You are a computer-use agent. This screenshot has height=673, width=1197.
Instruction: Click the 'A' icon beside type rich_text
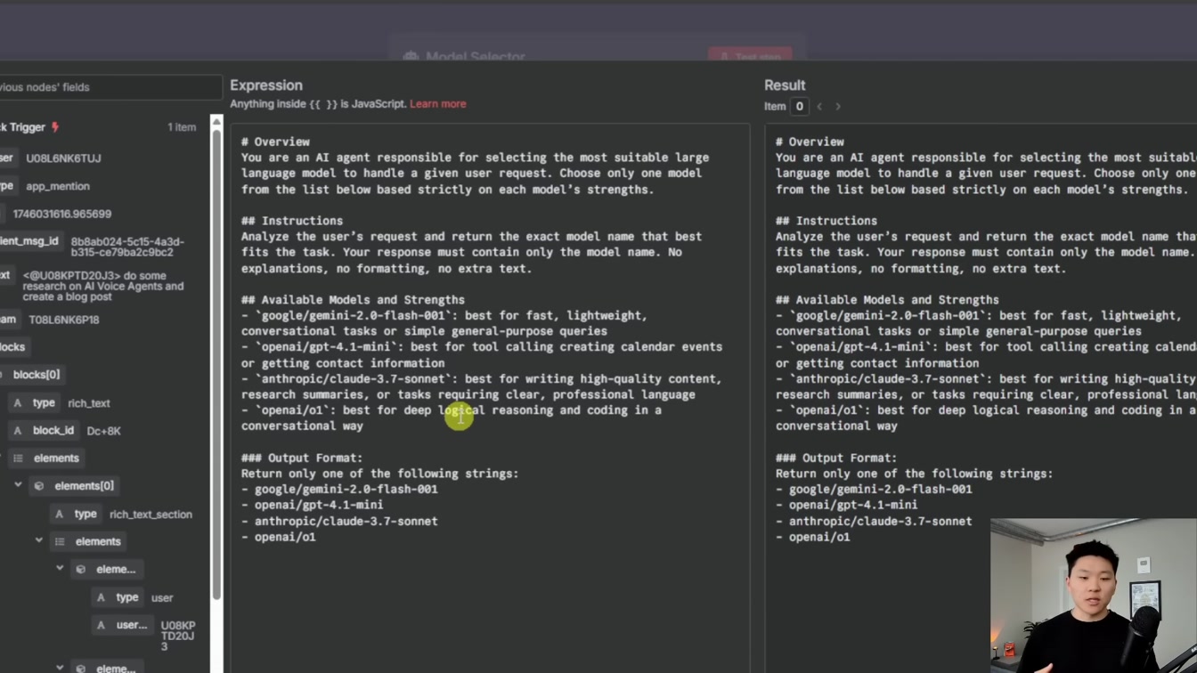[18, 403]
